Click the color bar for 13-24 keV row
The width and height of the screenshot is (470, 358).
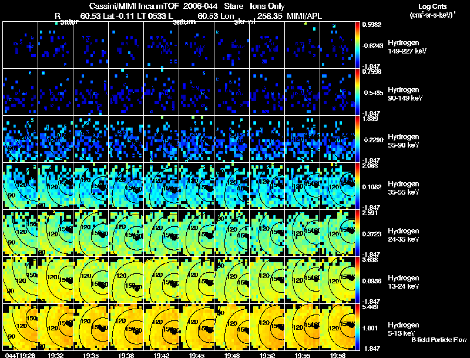(357, 280)
